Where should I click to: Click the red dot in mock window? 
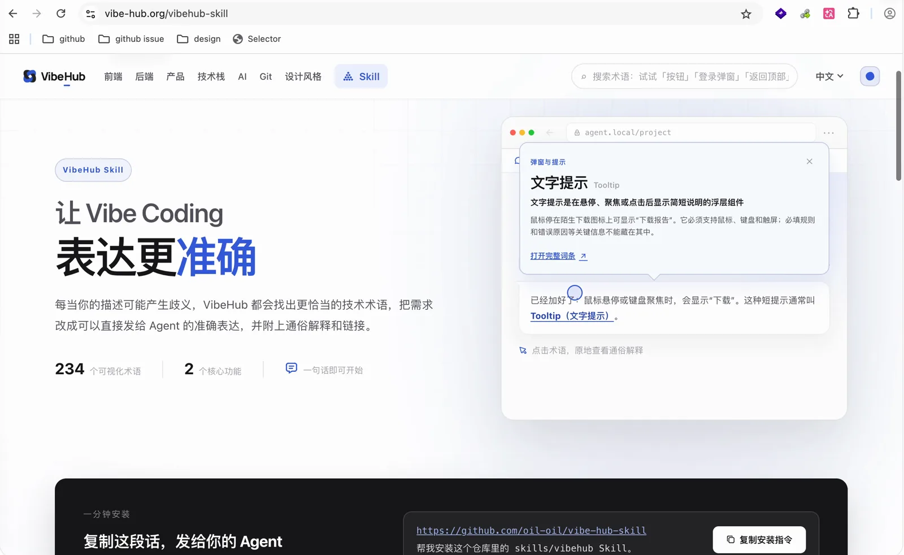(x=513, y=133)
